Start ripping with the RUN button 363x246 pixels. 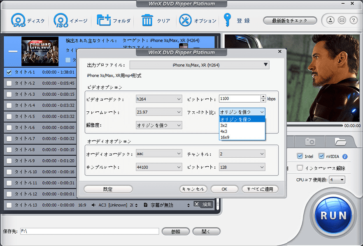point(333,215)
